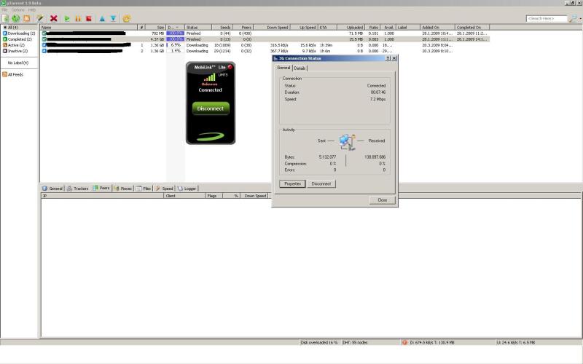The width and height of the screenshot is (583, 364).
Task: Click the Add Torrent from URL icon
Action: (16, 18)
